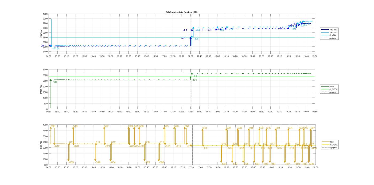Click the 'Pitch AD' y-axis label
374x185 pixels.
coord(41,89)
